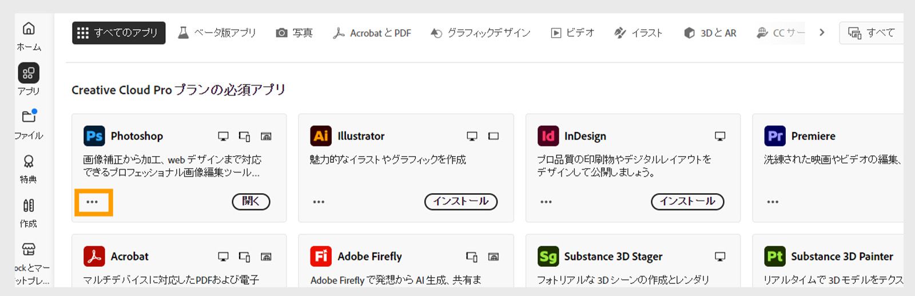Show more categories with right chevron
Image resolution: width=915 pixels, height=296 pixels.
[822, 33]
